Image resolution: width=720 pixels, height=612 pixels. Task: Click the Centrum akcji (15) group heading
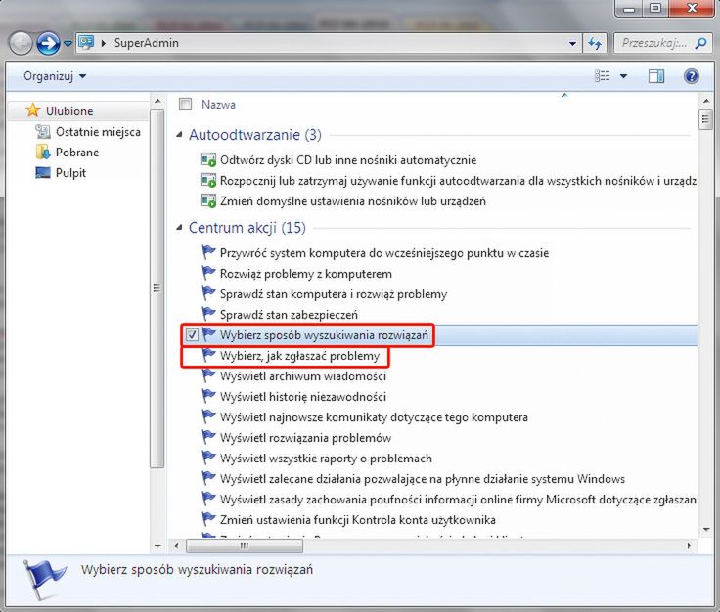[247, 228]
